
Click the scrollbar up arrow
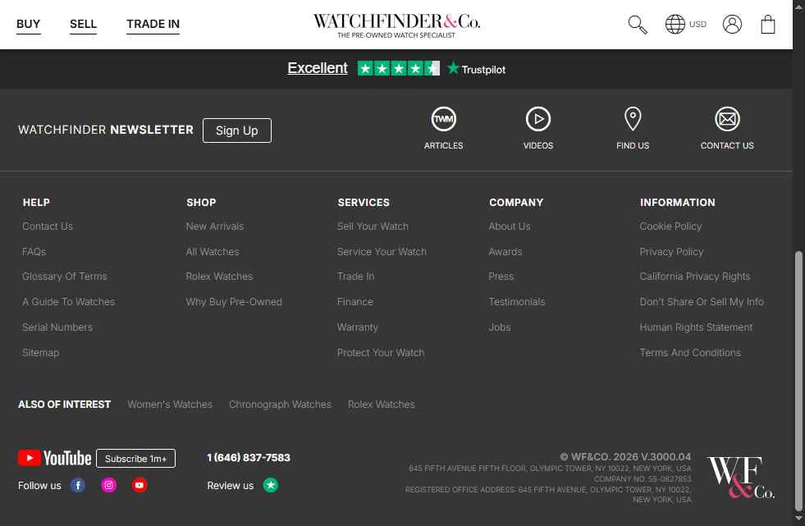tap(798, 7)
